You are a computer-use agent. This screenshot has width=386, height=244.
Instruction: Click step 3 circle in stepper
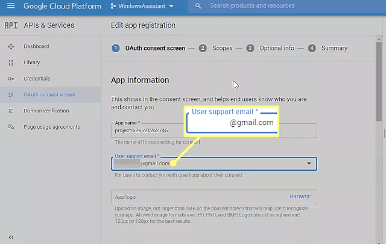coord(250,48)
